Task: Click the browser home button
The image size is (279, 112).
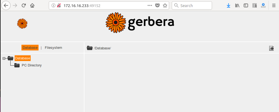Action: coord(32,5)
